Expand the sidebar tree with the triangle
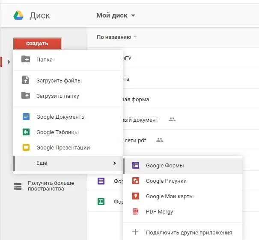 (x=9, y=62)
